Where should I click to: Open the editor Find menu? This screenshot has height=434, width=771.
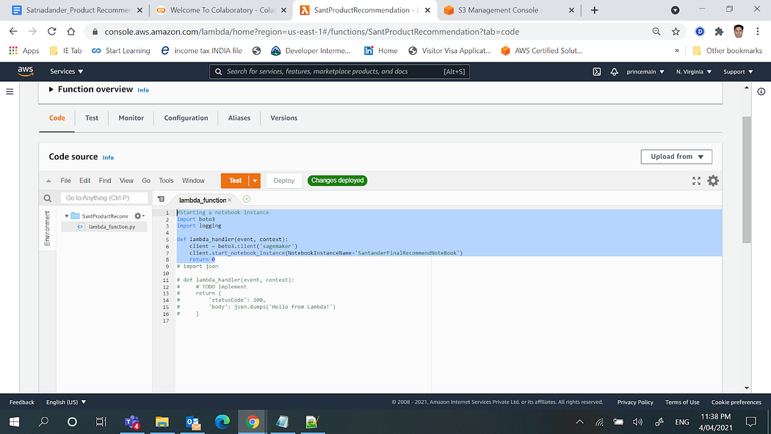tap(105, 181)
